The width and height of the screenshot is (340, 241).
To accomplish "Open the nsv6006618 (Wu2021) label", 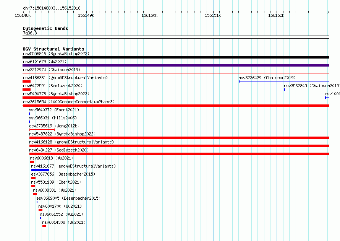I will point(52,158).
